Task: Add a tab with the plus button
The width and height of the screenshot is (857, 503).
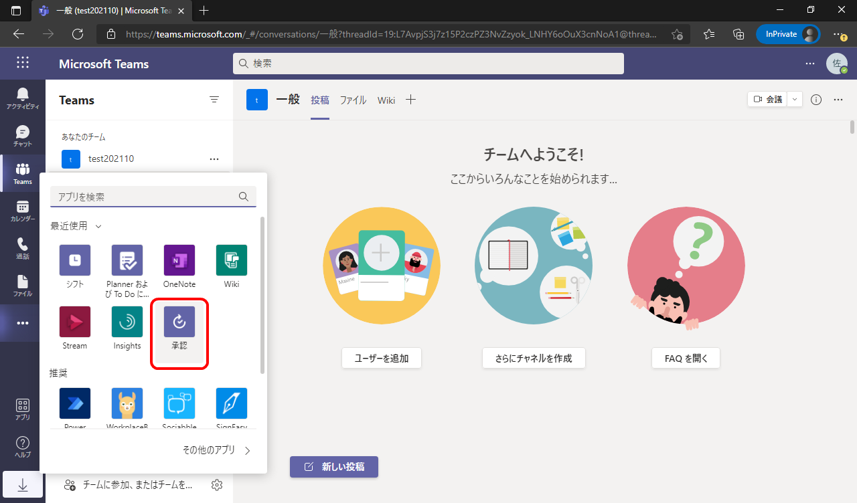Action: (411, 100)
